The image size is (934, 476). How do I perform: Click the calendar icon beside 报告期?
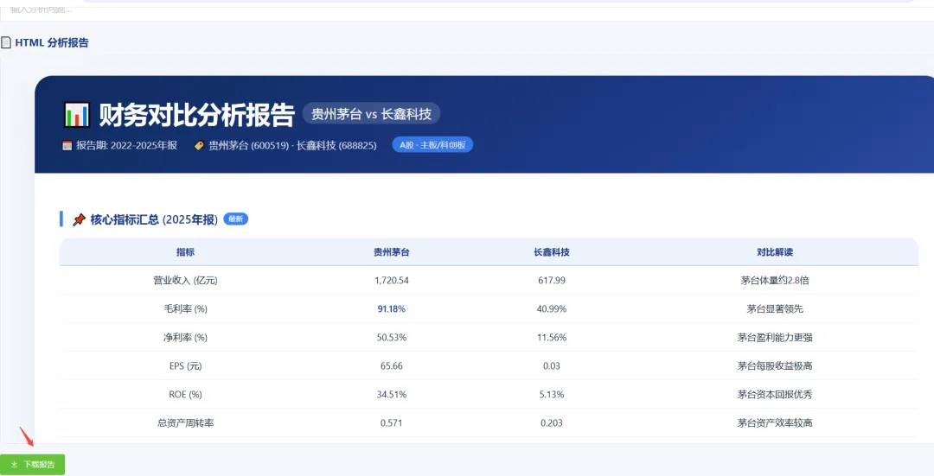pyautogui.click(x=67, y=146)
